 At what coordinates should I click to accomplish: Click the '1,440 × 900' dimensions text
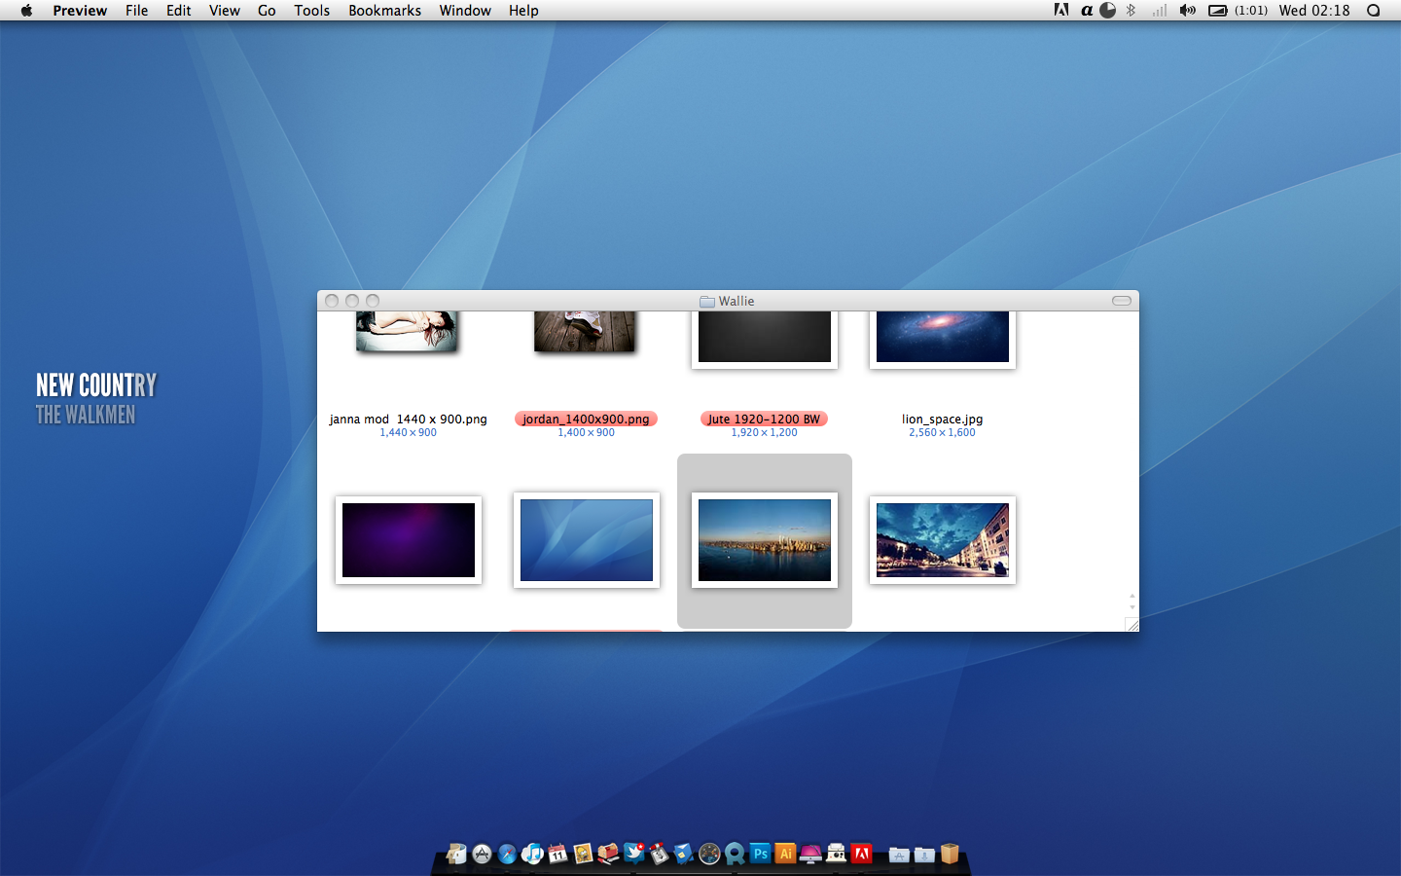click(x=408, y=432)
